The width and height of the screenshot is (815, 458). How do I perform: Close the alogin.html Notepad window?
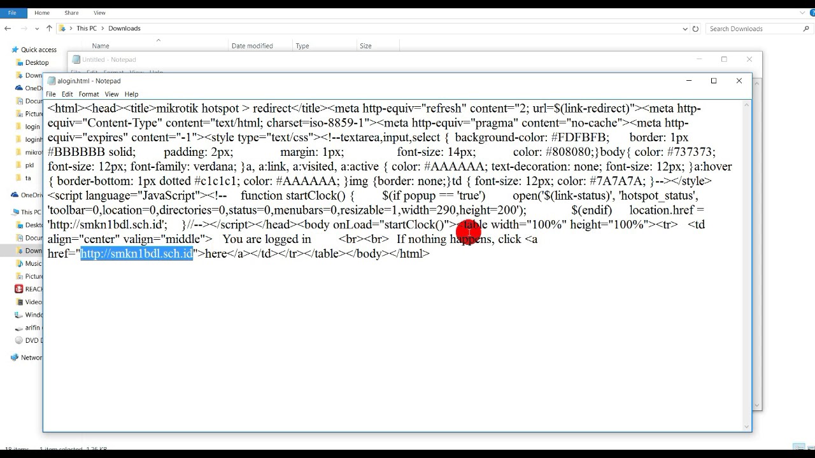click(x=739, y=81)
